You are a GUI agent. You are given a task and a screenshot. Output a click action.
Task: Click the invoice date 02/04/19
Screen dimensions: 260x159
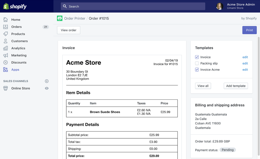tap(171, 60)
